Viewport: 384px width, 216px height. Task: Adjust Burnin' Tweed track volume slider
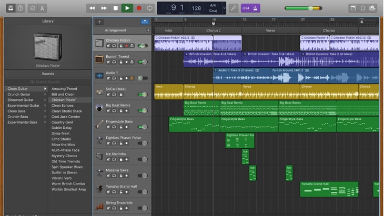(143, 62)
